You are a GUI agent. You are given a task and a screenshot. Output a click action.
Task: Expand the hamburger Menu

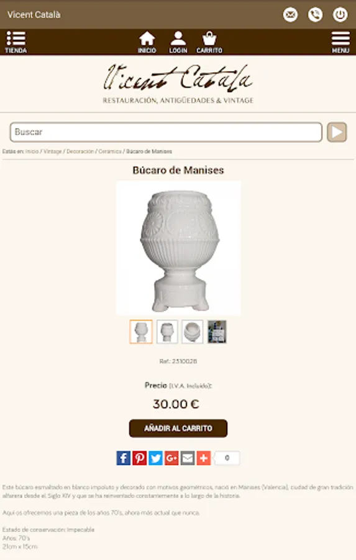[x=340, y=42]
